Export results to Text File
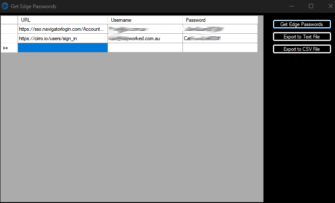This screenshot has width=335, height=203. pyautogui.click(x=302, y=36)
